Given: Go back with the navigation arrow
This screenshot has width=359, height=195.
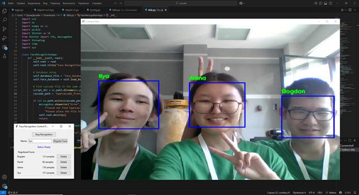Looking at the screenshot, I should (115, 3).
